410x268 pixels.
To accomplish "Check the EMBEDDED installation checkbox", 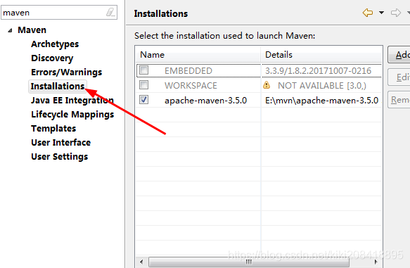I will pyautogui.click(x=143, y=70).
